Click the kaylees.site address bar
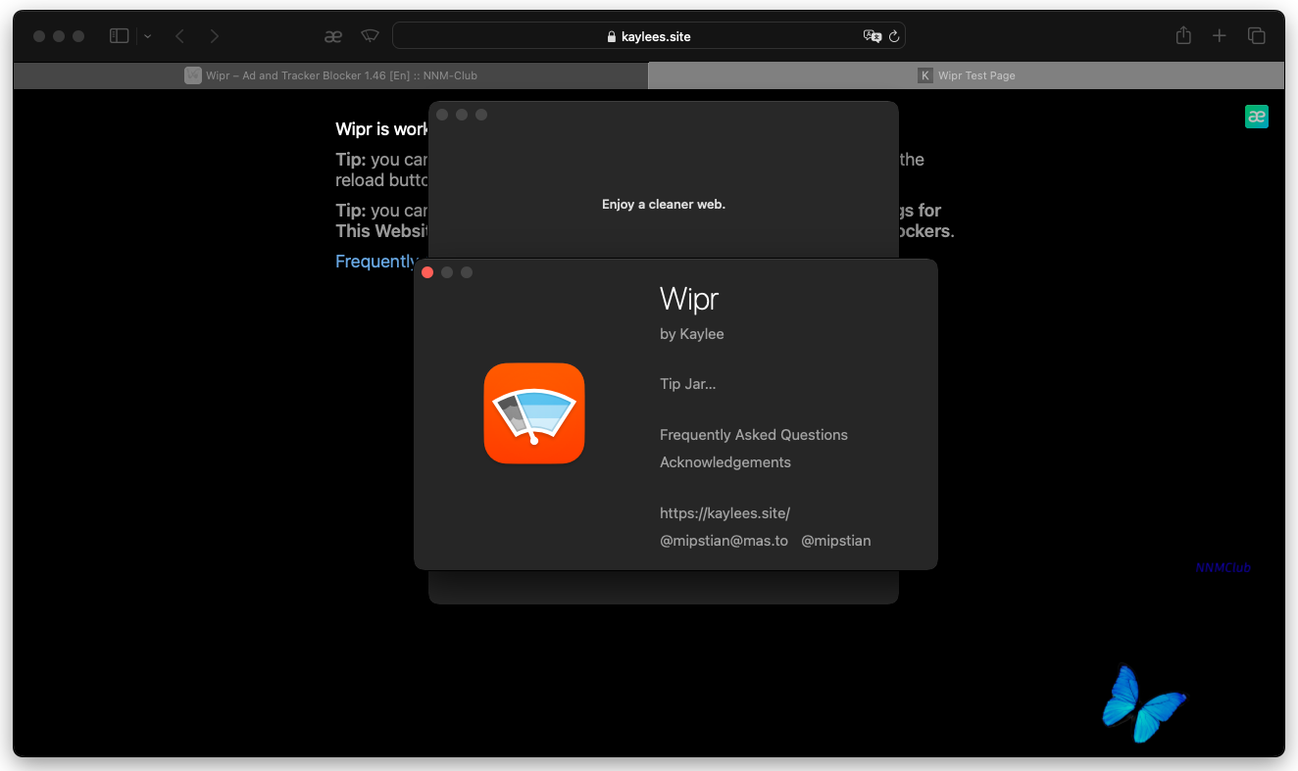This screenshot has height=771, width=1298. (x=648, y=36)
